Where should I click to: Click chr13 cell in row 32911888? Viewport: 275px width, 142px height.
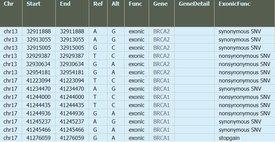[x=11, y=31]
